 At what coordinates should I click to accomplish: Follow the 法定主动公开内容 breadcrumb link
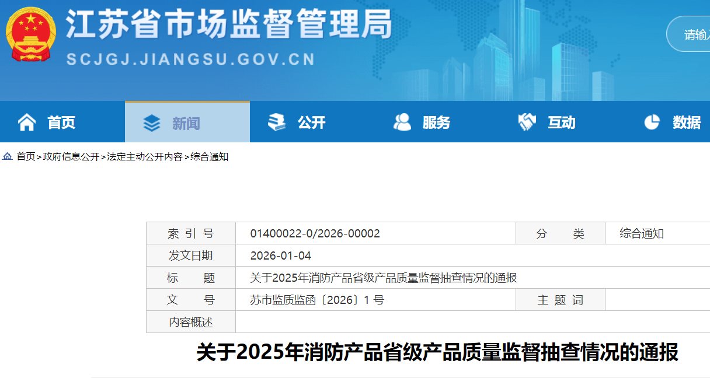click(x=145, y=157)
